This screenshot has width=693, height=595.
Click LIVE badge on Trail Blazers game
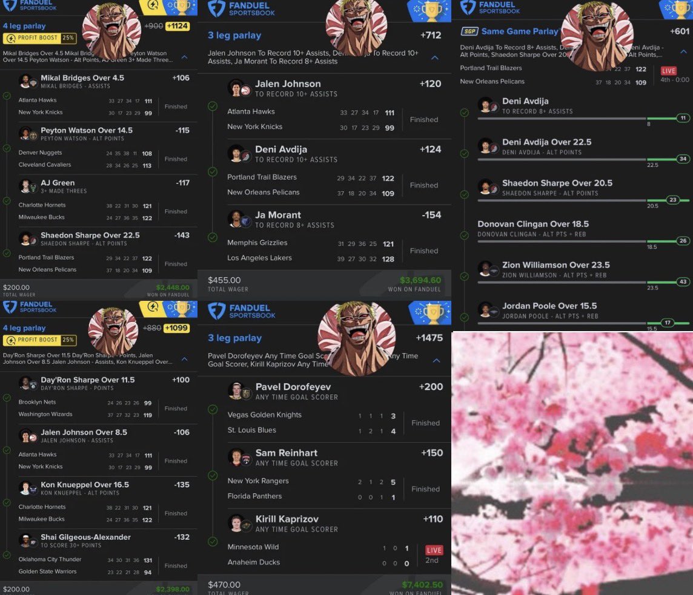pos(668,71)
